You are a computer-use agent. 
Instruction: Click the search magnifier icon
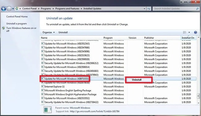tap(197, 9)
